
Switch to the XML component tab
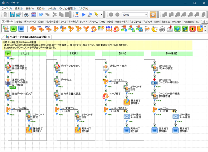click(102, 22)
